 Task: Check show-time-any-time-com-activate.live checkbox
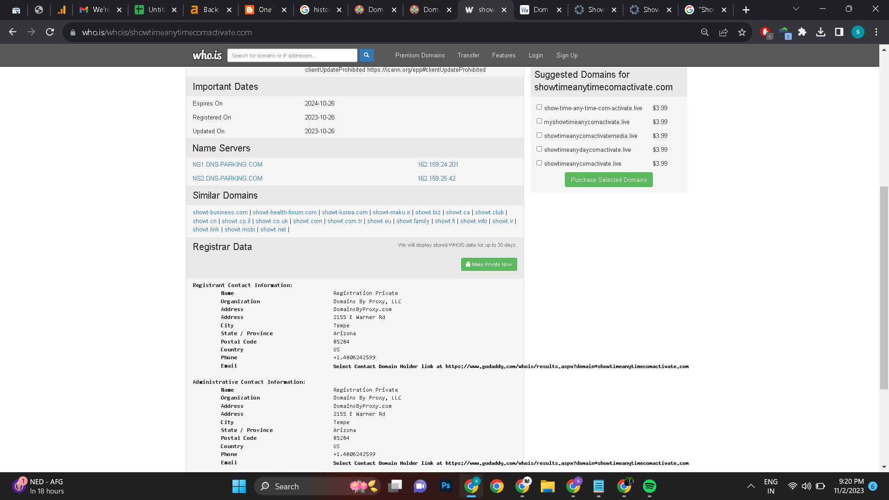click(x=539, y=107)
